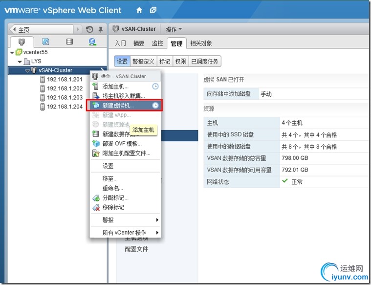Click the 798.00 GB total capacity value

tap(295, 158)
